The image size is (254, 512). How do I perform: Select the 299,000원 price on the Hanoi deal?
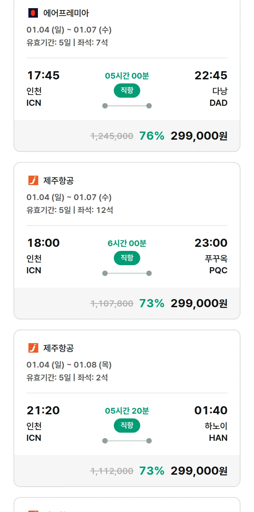pos(199,471)
